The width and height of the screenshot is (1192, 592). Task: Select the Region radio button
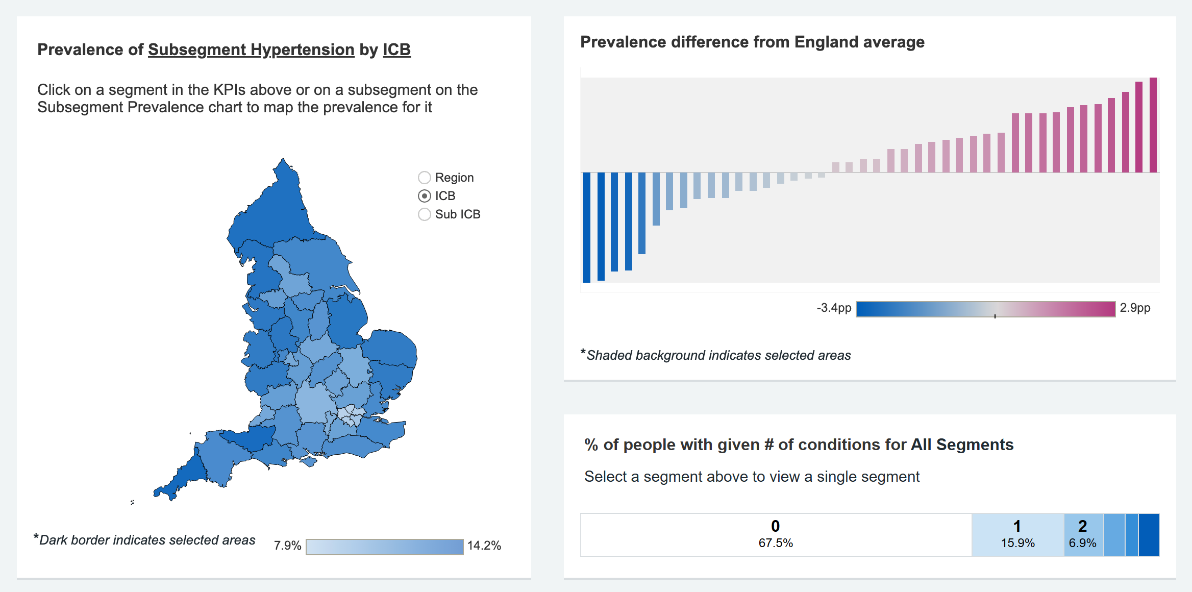(424, 178)
